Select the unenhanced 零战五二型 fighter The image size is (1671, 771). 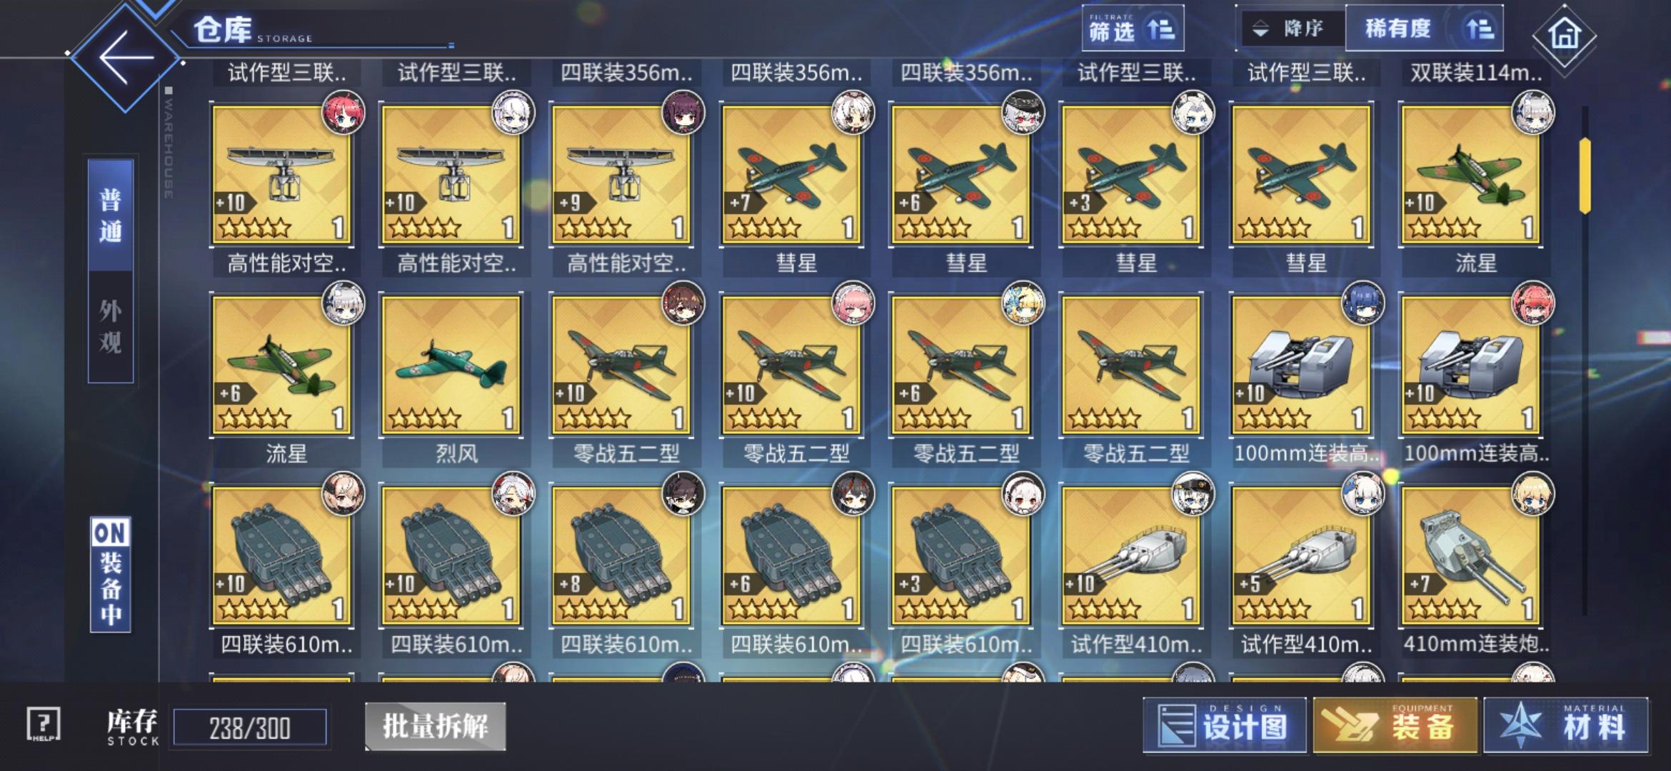coord(1131,366)
